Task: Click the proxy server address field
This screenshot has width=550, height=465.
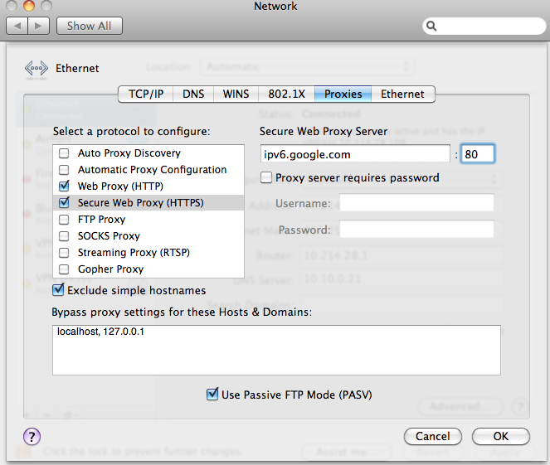Action: [x=354, y=154]
